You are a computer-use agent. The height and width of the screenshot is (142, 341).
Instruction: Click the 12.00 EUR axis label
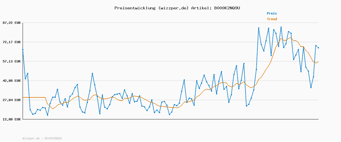(12, 119)
